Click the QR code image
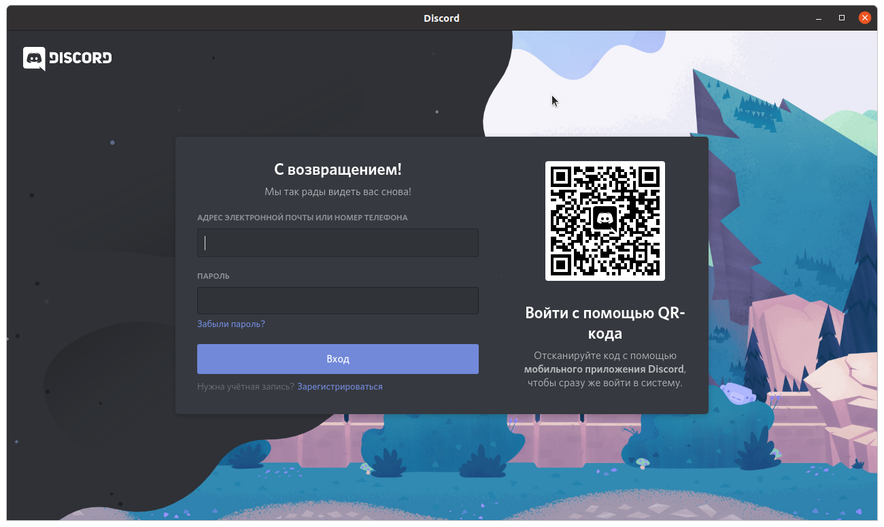884x527 pixels. pos(605,221)
